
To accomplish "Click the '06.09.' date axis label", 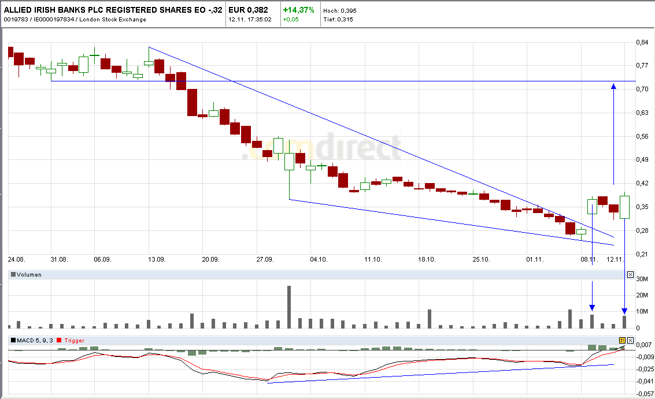I will point(102,259).
